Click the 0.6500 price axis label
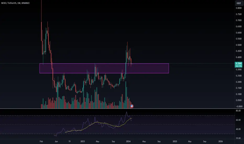The height and width of the screenshot is (144, 244). pos(239,26)
